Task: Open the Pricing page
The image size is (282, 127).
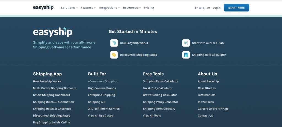Action: coord(149,8)
